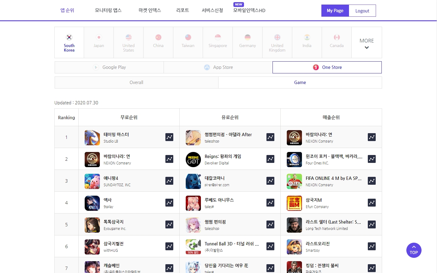Open trend chart for 라스트오리진

tap(372, 246)
